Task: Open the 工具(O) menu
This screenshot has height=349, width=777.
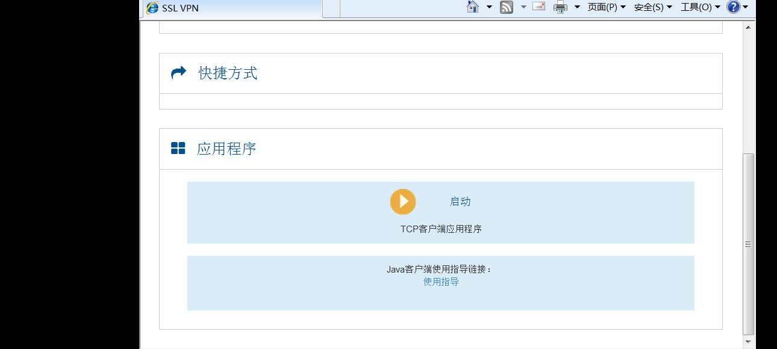Action: pyautogui.click(x=700, y=7)
